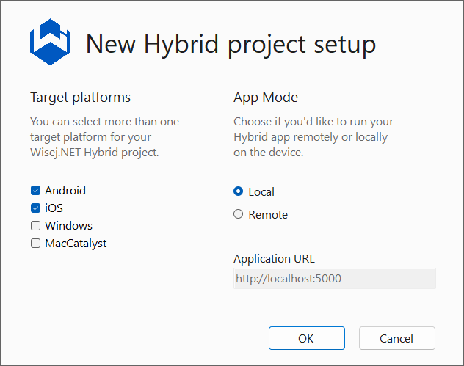Select the Local radio button circle
Image resolution: width=464 pixels, height=366 pixels.
[x=238, y=191]
